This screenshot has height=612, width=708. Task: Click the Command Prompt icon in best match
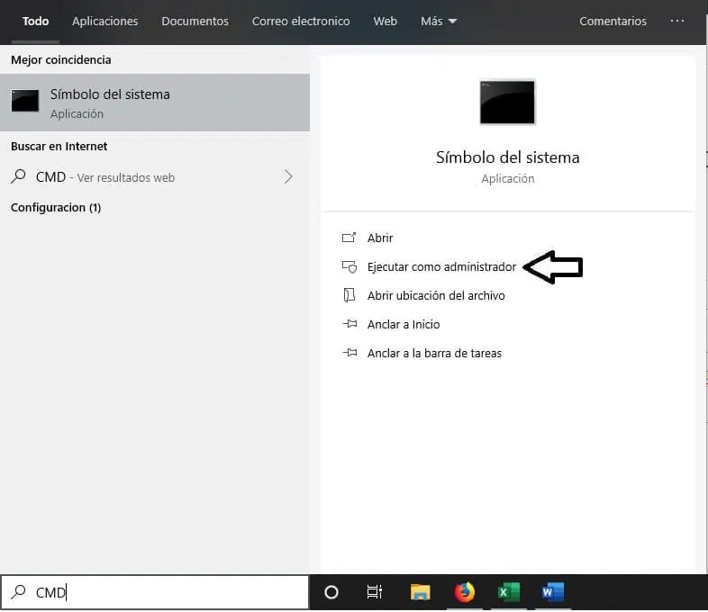25,101
